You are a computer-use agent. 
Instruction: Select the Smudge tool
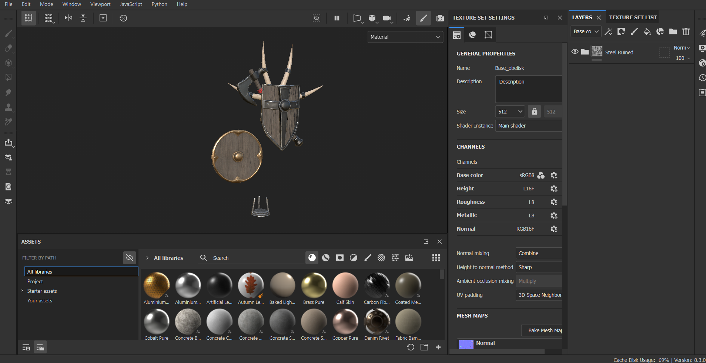point(9,92)
